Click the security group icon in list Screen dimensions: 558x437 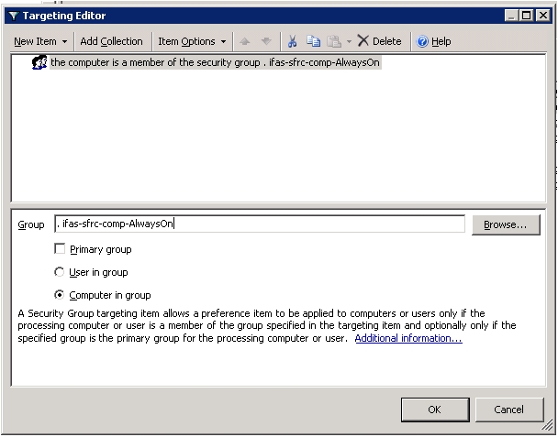[x=39, y=63]
